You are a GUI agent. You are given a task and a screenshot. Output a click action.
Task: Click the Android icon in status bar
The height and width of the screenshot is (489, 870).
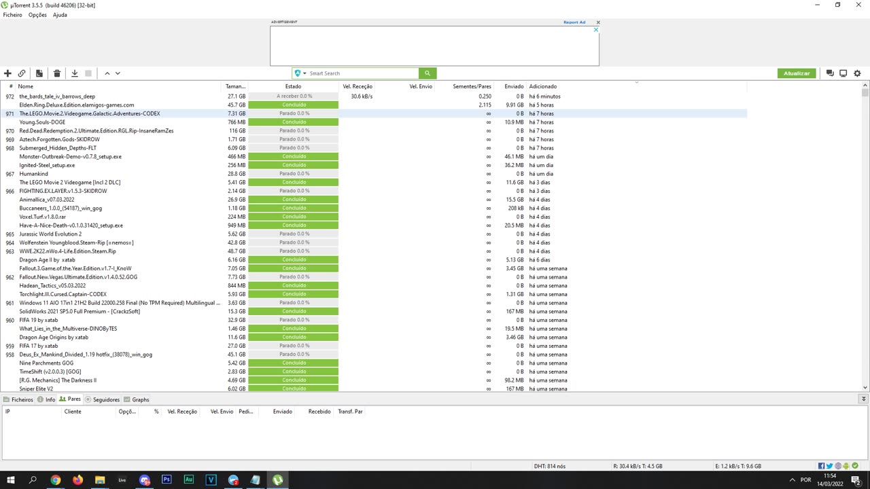coord(846,466)
